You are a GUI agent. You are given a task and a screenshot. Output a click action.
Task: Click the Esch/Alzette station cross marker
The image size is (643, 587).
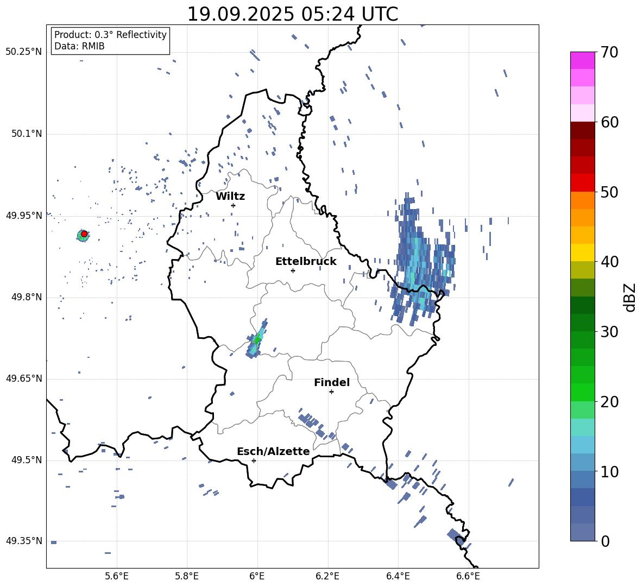pos(254,460)
